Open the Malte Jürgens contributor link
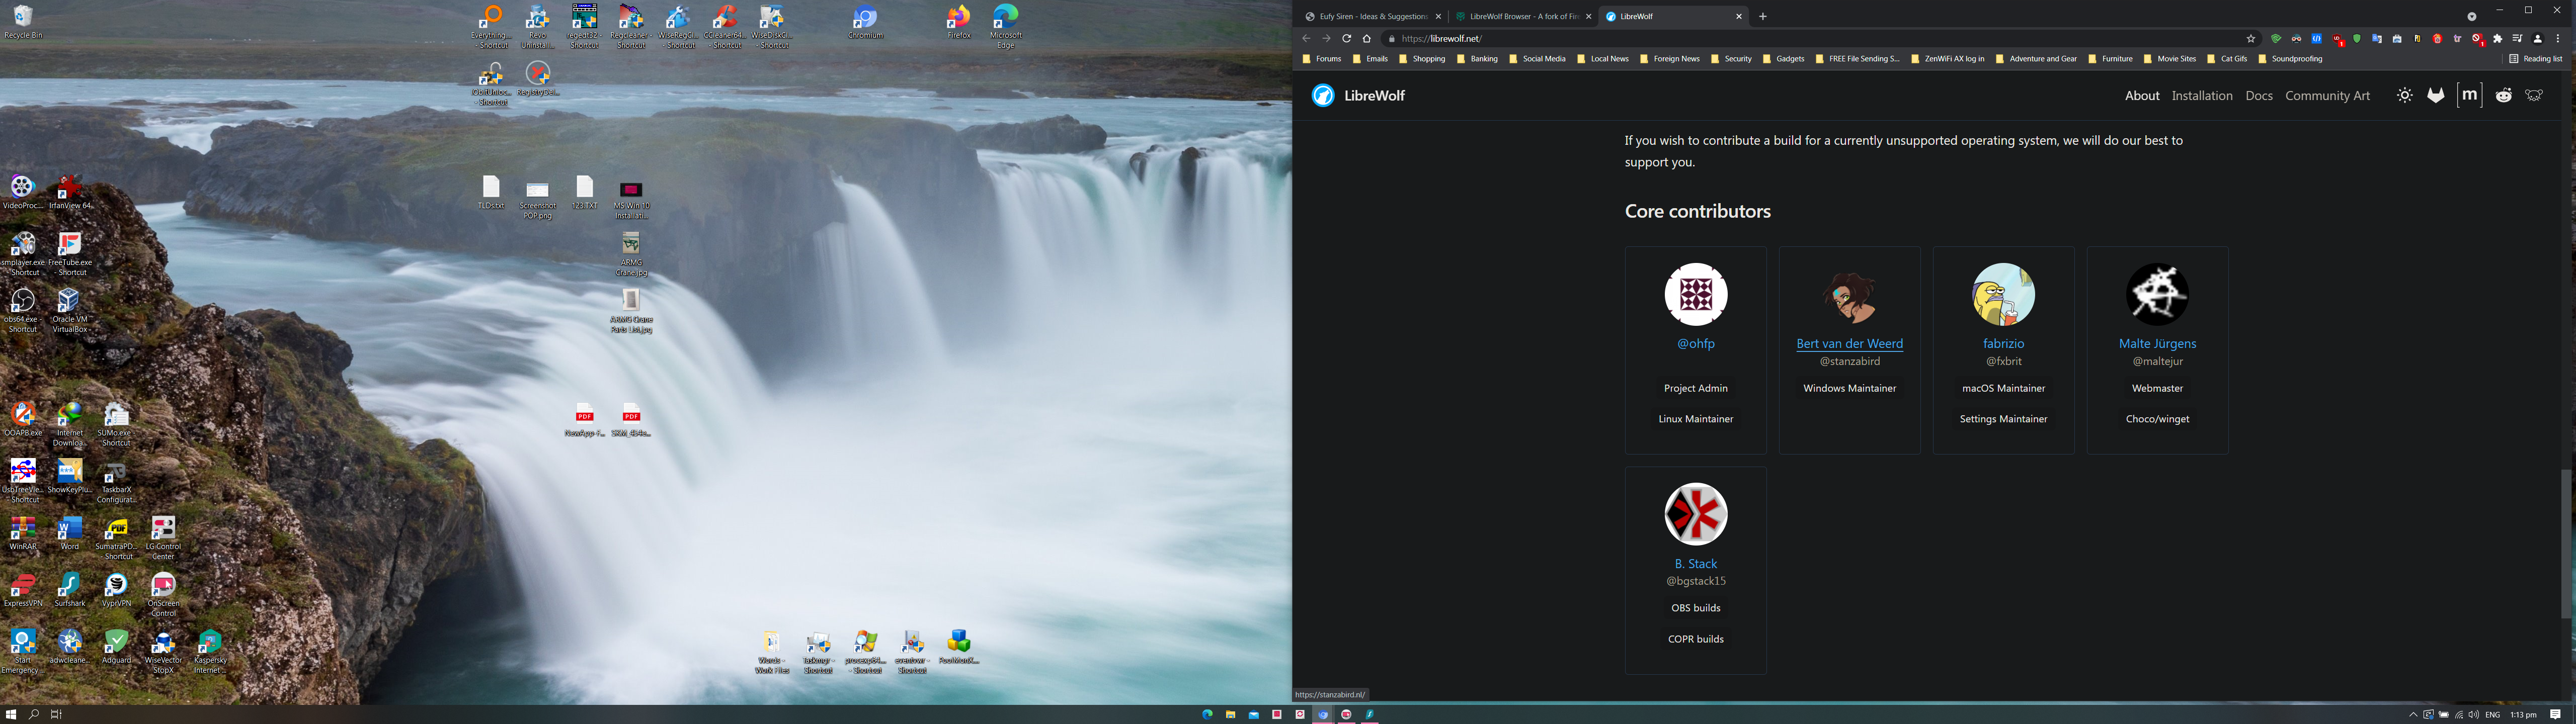This screenshot has width=2576, height=724. [x=2157, y=344]
